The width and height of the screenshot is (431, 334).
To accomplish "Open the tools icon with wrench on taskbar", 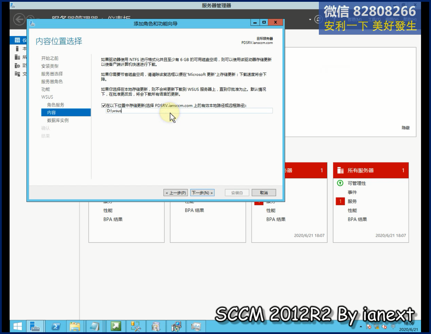I will [136, 326].
